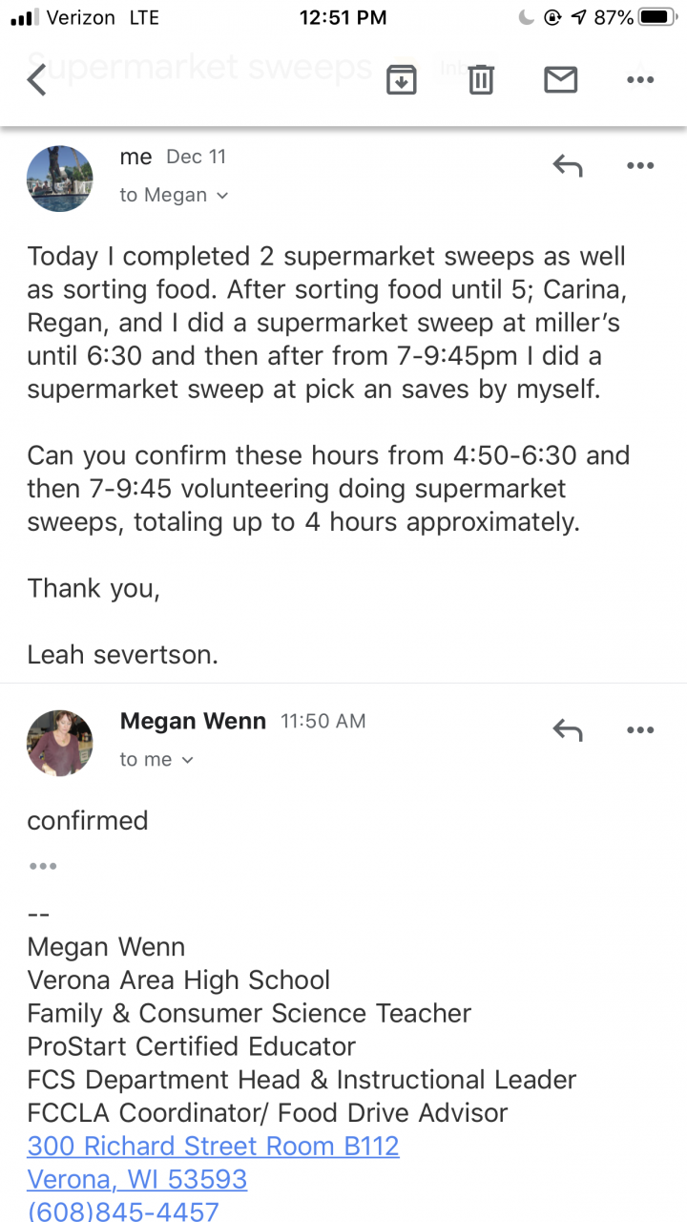Screen dimensions: 687x1222
Task: Open more options for Dec 11 message
Action: point(639,166)
